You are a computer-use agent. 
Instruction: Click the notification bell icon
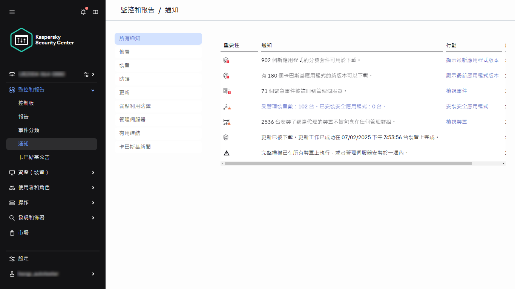[83, 12]
